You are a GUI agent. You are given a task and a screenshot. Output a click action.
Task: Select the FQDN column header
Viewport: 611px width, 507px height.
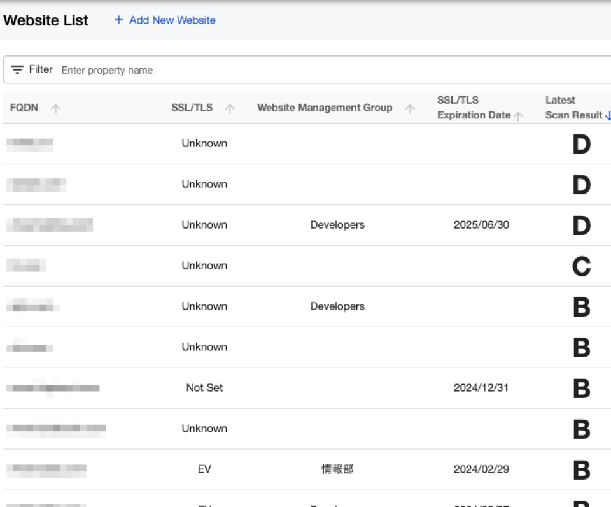click(24, 108)
